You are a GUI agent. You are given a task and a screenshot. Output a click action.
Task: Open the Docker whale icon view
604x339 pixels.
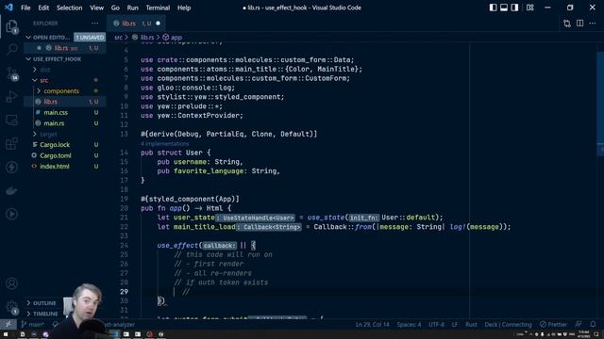(11, 190)
